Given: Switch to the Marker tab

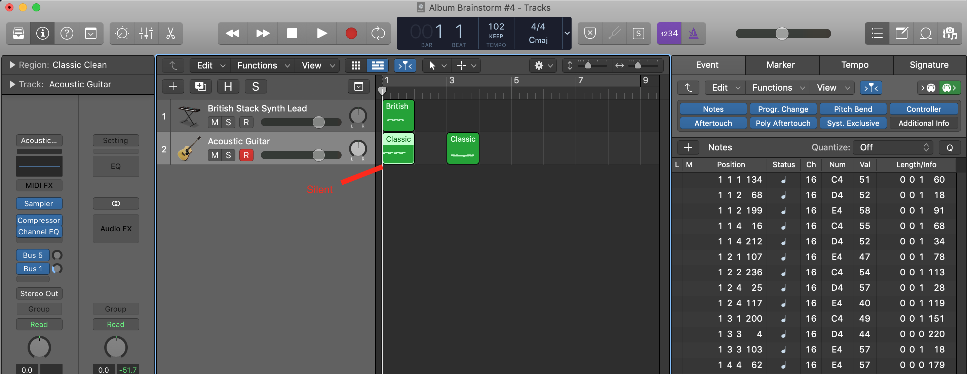Looking at the screenshot, I should point(780,65).
